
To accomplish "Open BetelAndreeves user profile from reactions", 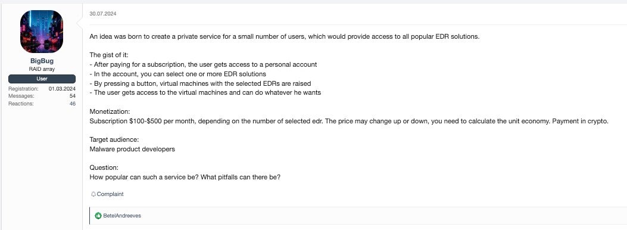I will click(122, 216).
